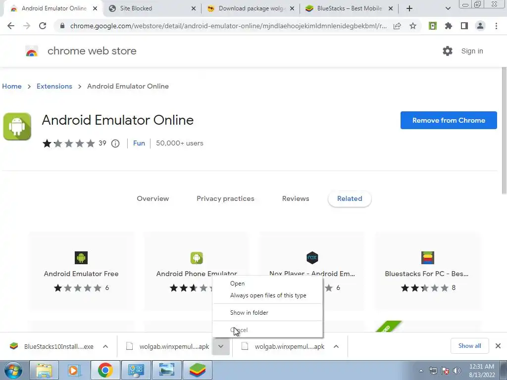
Task: Click Show all downloads button
Action: coord(469,346)
